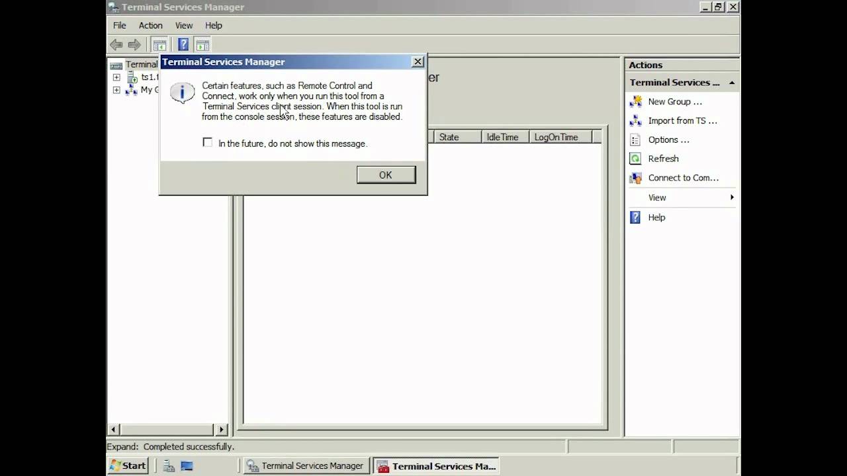Open Help with the blue question mark toolbar icon
Viewport: 847px width, 476px height.
183,45
